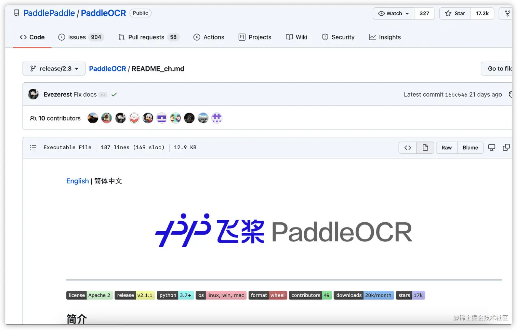
Task: Open file in GitHub Desktop icon
Action: click(x=492, y=148)
